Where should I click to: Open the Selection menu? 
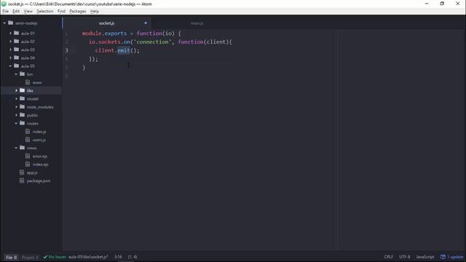pyautogui.click(x=45, y=12)
